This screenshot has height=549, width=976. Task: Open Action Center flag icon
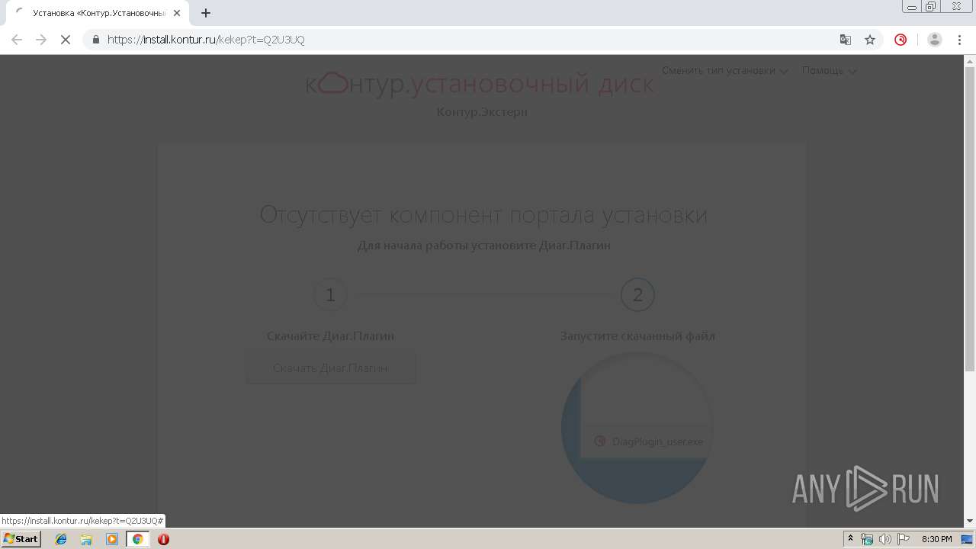click(x=903, y=539)
